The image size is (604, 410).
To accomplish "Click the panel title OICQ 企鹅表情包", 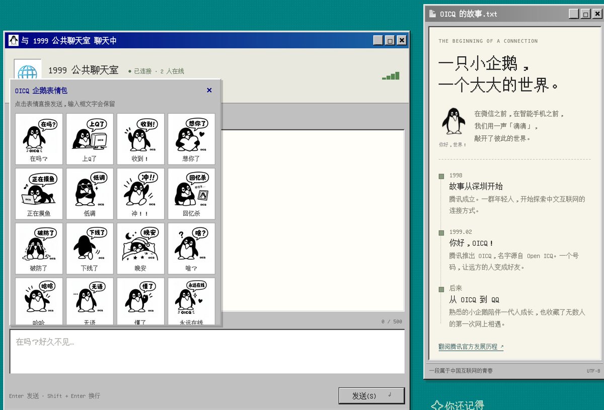I will tap(41, 91).
